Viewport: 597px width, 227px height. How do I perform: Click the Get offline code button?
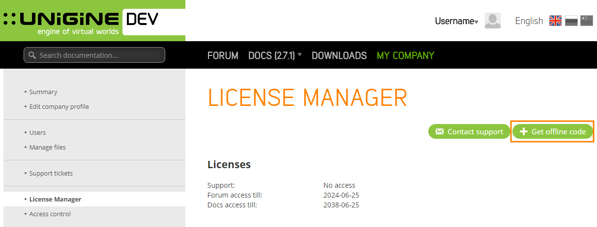(x=552, y=132)
